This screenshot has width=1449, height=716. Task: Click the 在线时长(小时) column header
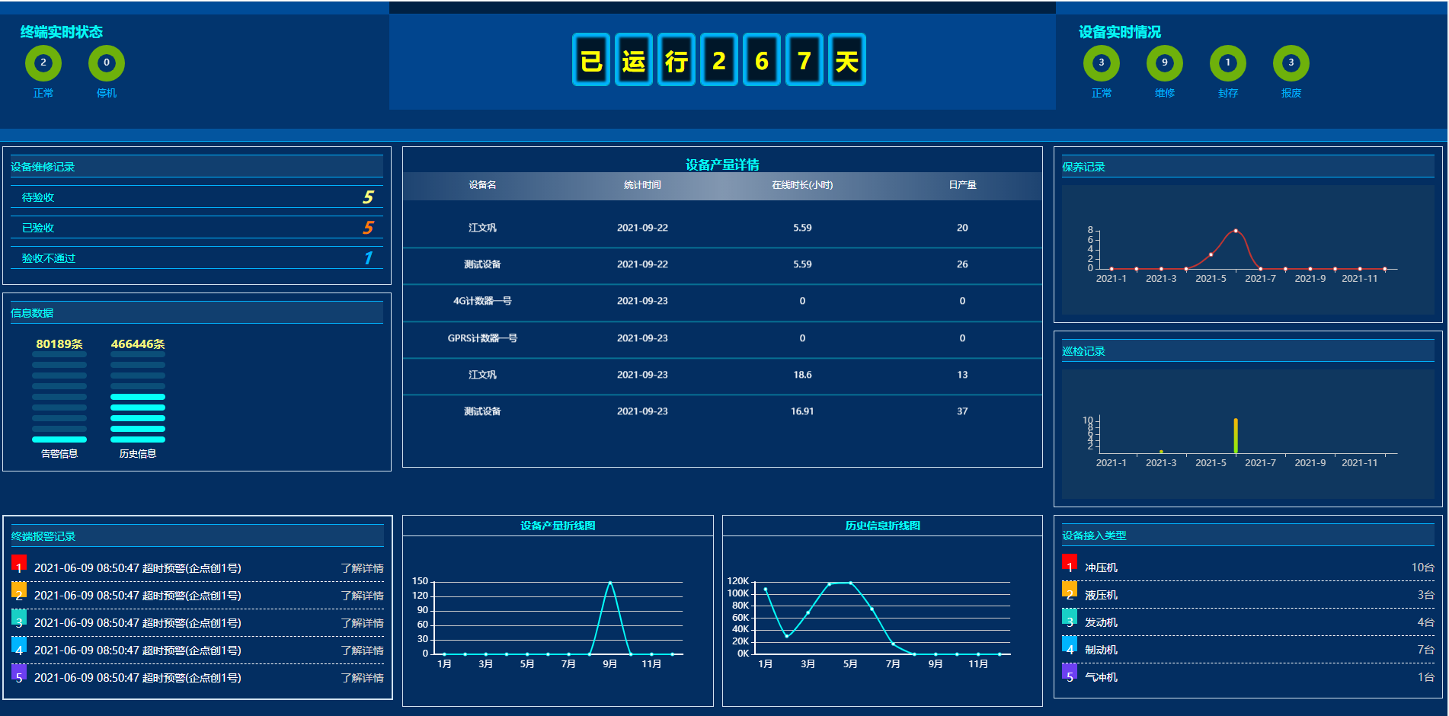[802, 185]
